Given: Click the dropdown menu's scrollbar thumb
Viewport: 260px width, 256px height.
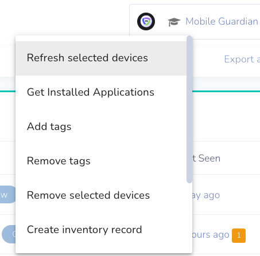Looking at the screenshot, I should pos(189,109).
